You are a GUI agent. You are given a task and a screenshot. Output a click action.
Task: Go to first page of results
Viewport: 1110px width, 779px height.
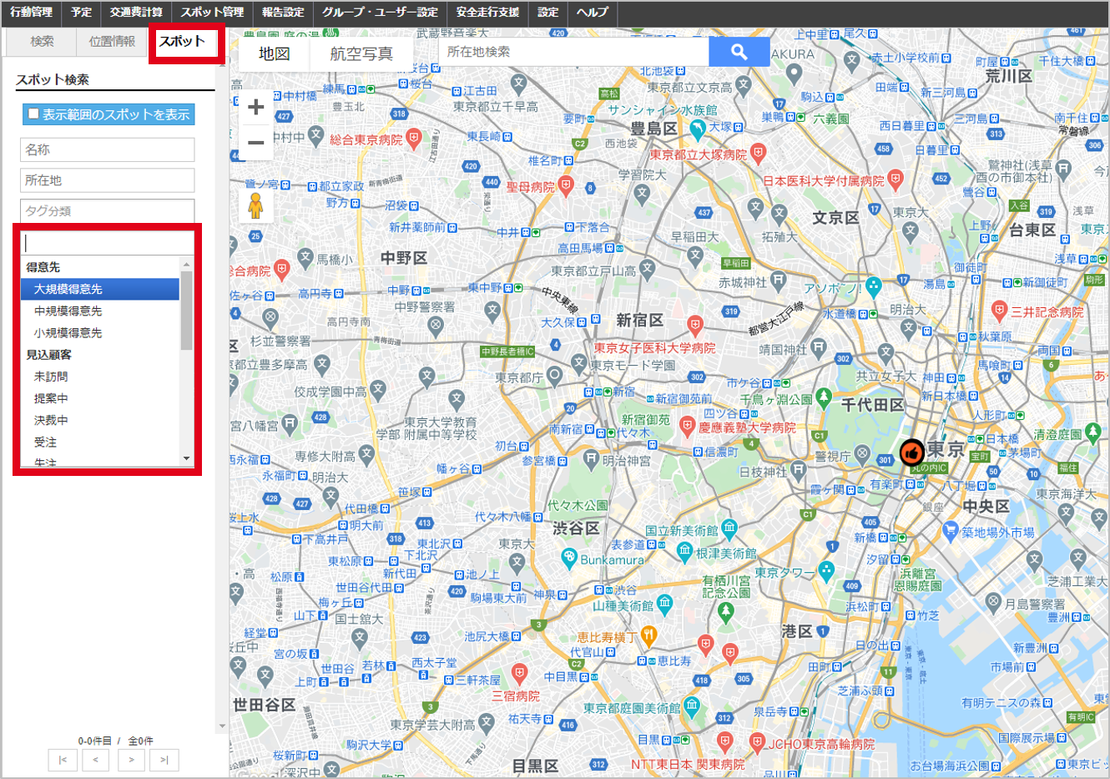pos(63,760)
